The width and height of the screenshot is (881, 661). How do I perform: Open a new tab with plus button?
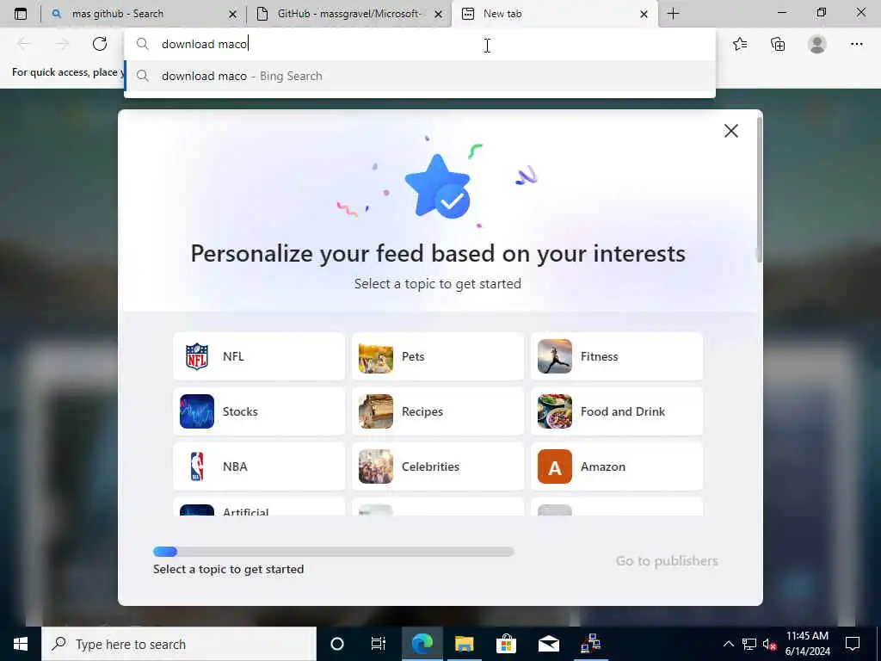(673, 14)
